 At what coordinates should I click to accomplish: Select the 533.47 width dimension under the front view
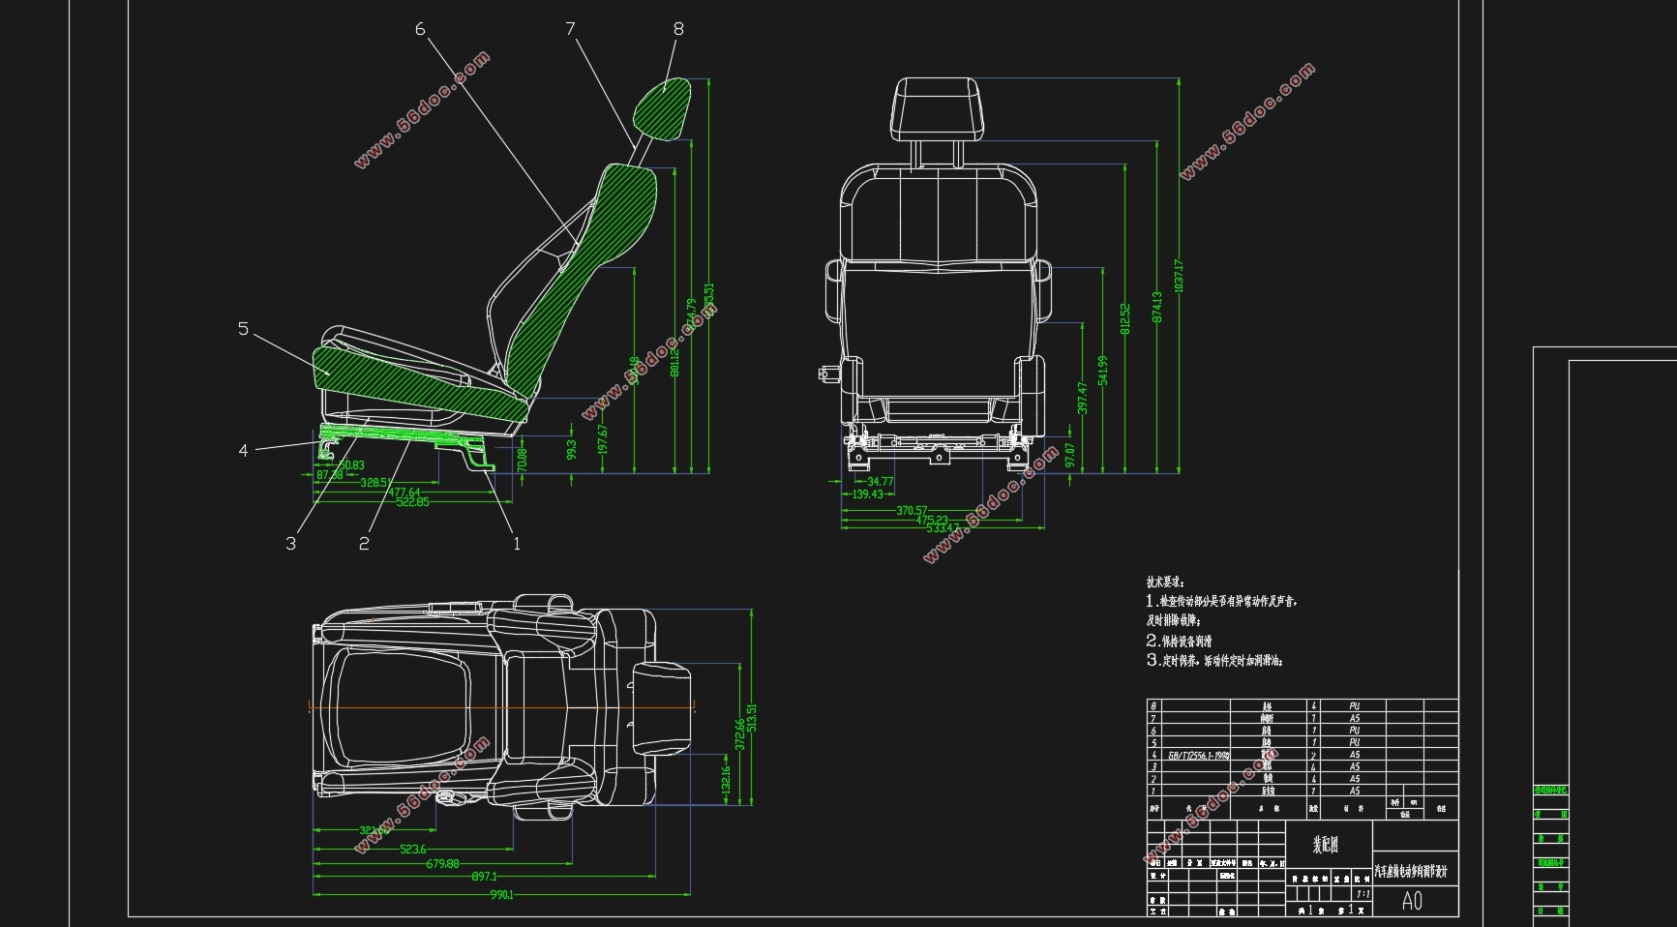[x=943, y=528]
